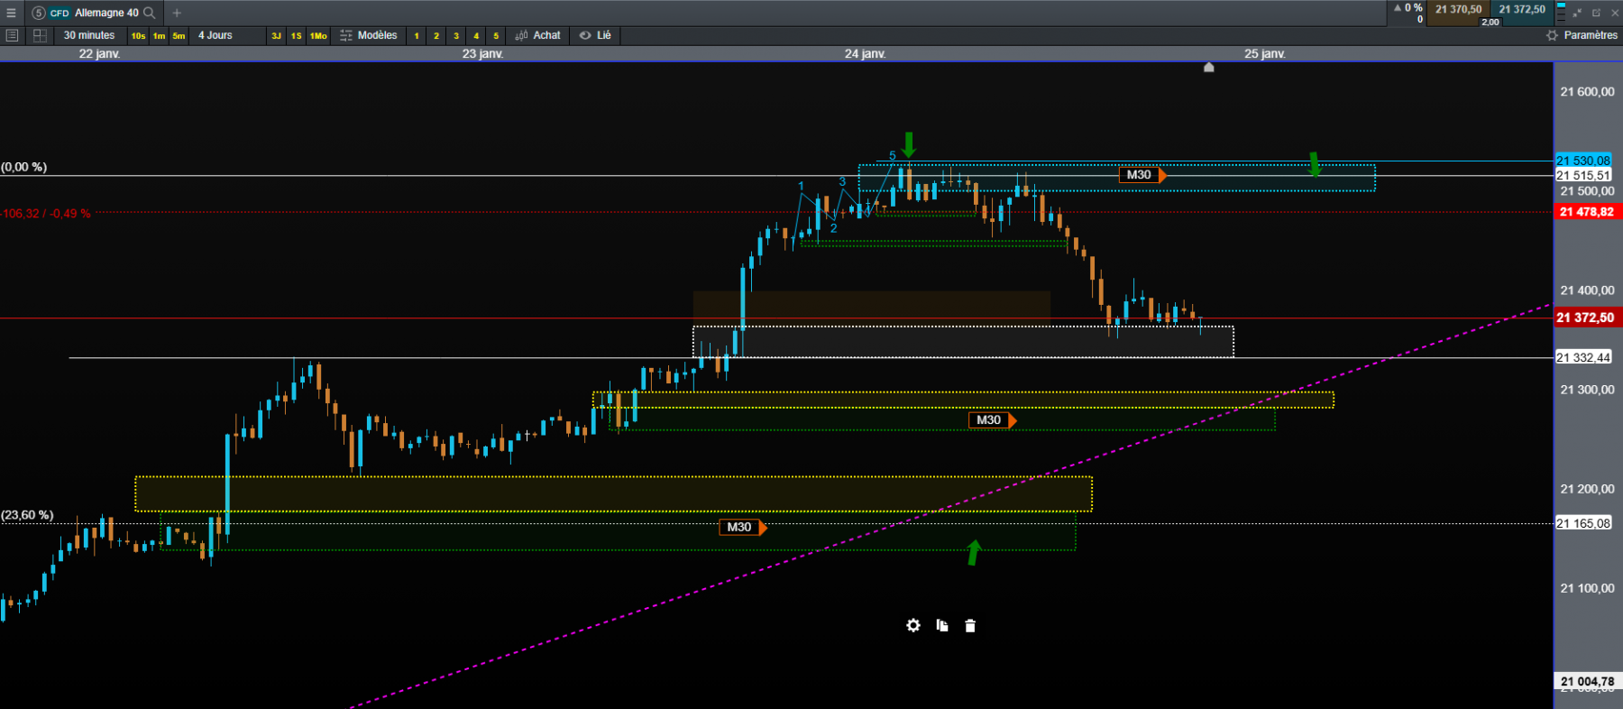Load template number 2
This screenshot has height=709, width=1623.
pyautogui.click(x=436, y=36)
